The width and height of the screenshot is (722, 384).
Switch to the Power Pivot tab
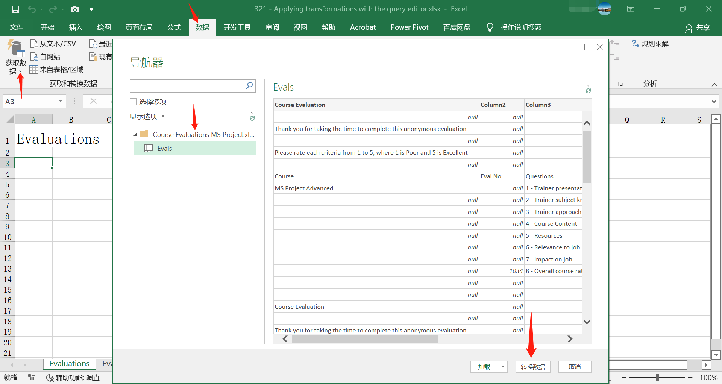pos(409,27)
